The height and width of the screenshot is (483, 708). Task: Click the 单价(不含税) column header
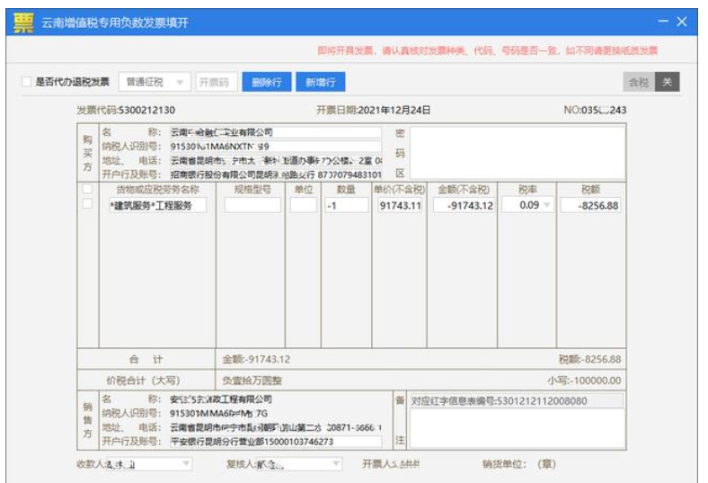pyautogui.click(x=399, y=189)
